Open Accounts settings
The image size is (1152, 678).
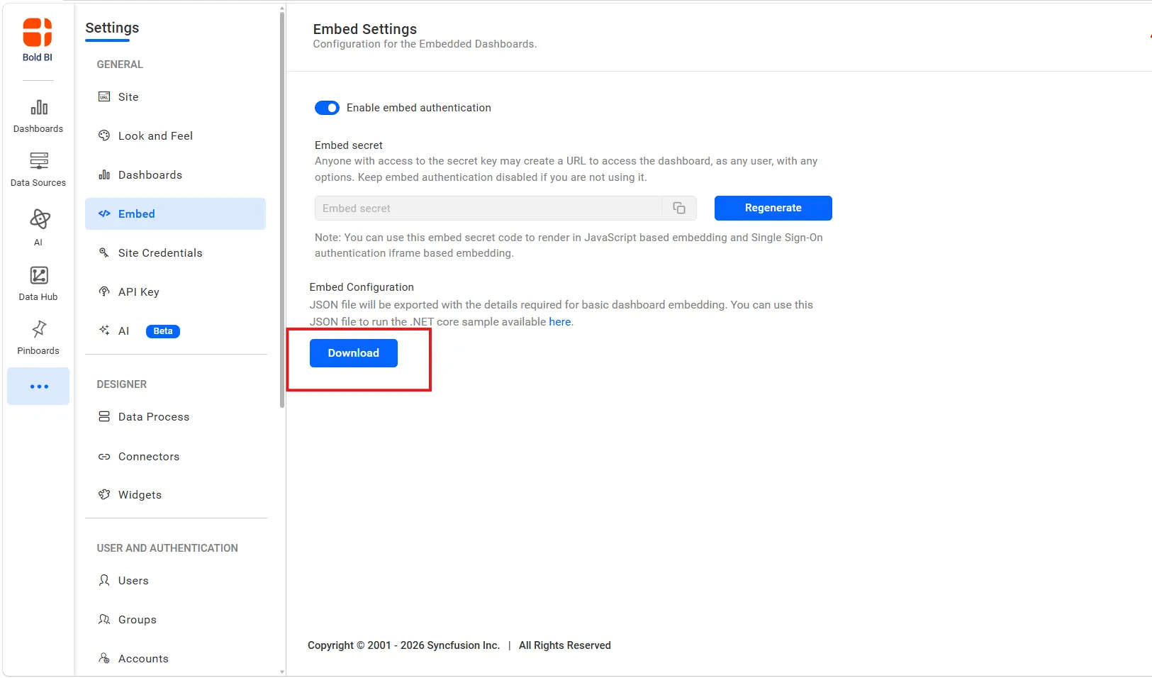[x=175, y=658]
